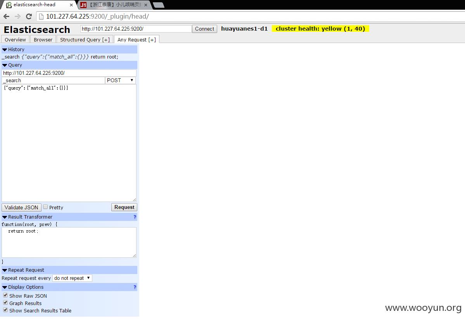The width and height of the screenshot is (465, 319).
Task: Click the 'function(root, prev) {' text
Action: pos(29,224)
